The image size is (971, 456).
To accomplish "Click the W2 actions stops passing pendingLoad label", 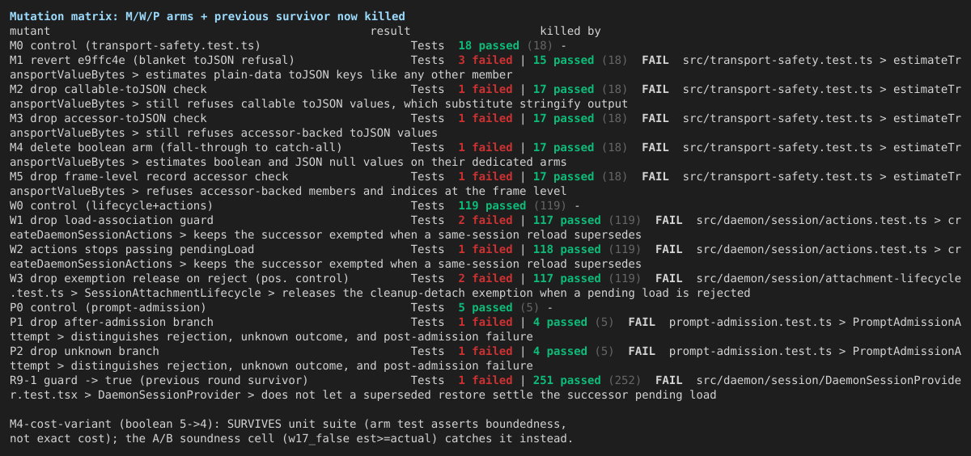I will pyautogui.click(x=132, y=249).
